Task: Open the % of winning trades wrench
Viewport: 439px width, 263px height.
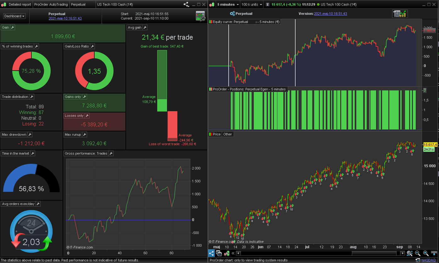Action: [x=36, y=46]
